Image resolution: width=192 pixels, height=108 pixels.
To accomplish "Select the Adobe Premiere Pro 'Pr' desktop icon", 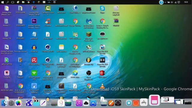I will tap(34, 21).
